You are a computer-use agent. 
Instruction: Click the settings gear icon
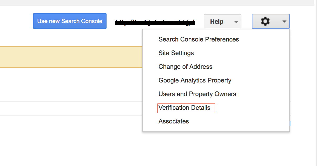click(265, 21)
